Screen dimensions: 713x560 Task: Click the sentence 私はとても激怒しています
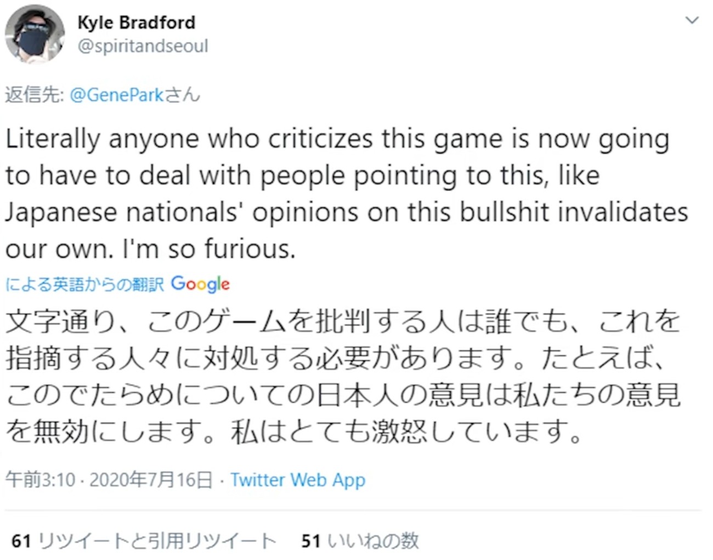tap(406, 432)
